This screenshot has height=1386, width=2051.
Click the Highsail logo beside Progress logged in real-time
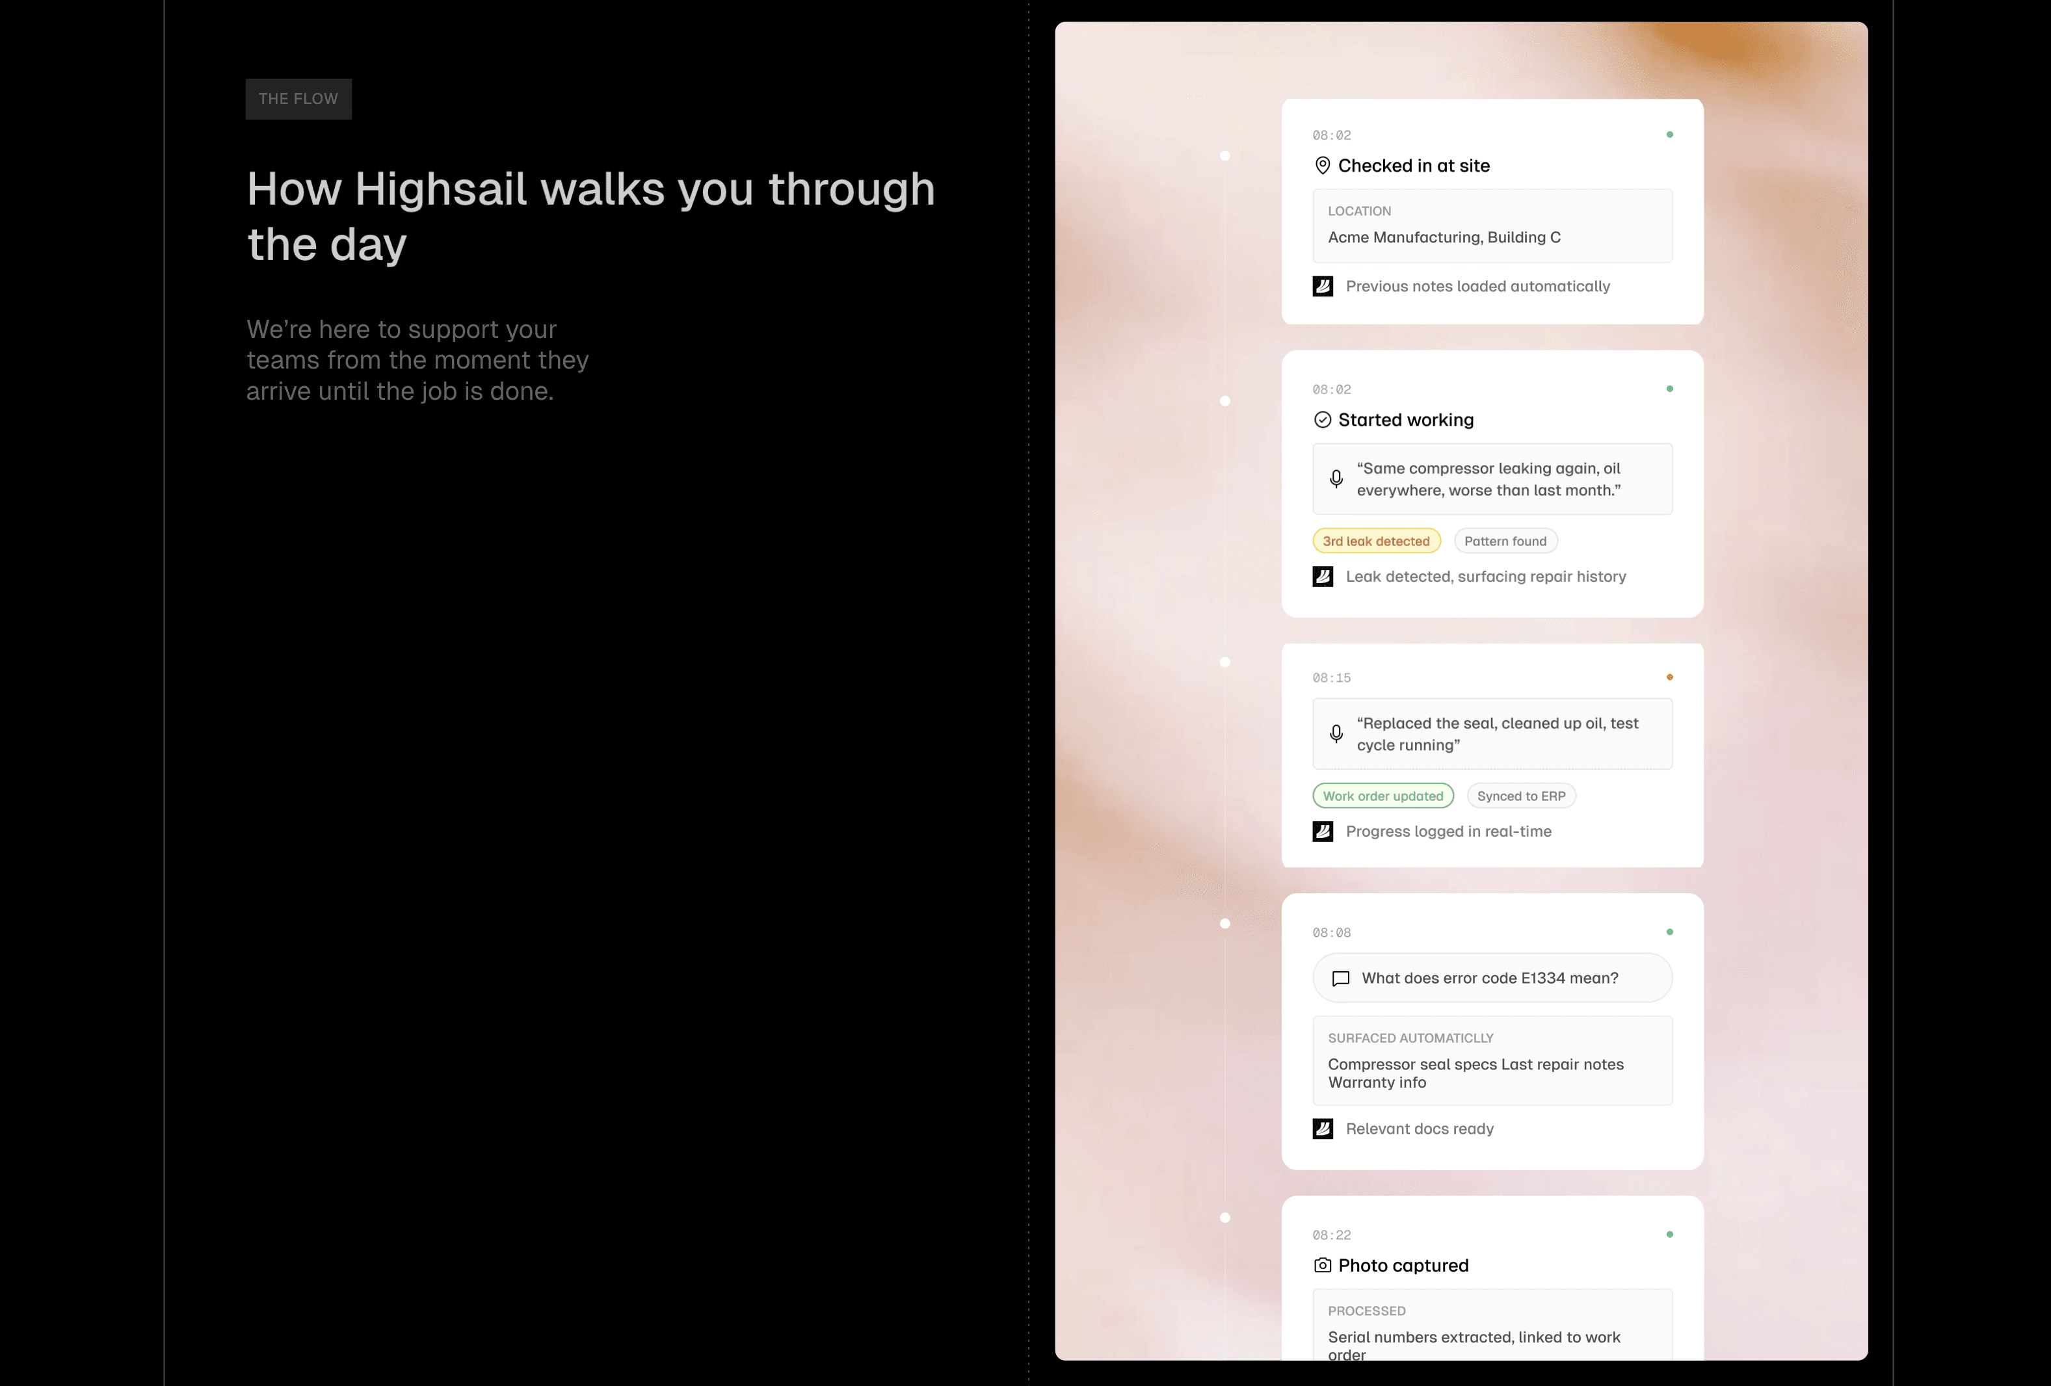point(1322,831)
